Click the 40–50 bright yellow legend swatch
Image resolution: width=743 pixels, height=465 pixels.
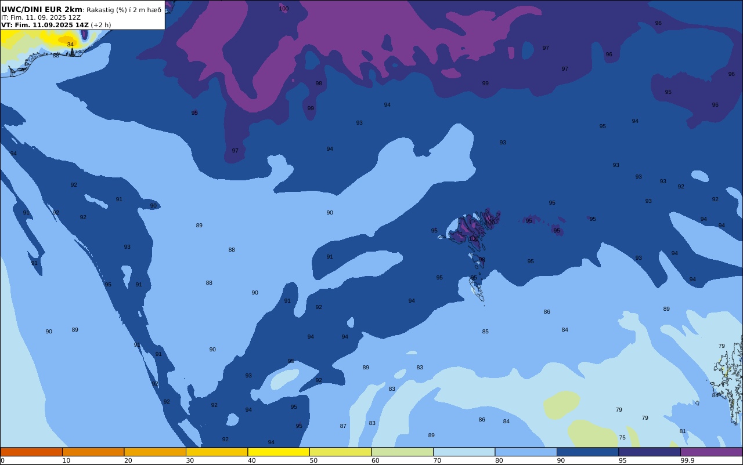coord(279,452)
